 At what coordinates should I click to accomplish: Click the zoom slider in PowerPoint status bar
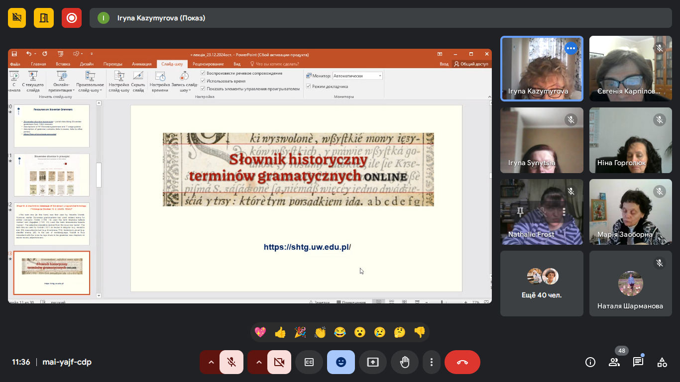point(442,302)
